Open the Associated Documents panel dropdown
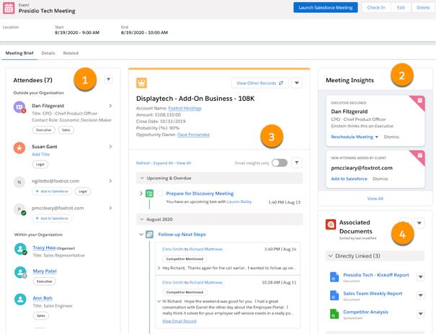Viewport: 436px width, 334px height. pos(419,223)
